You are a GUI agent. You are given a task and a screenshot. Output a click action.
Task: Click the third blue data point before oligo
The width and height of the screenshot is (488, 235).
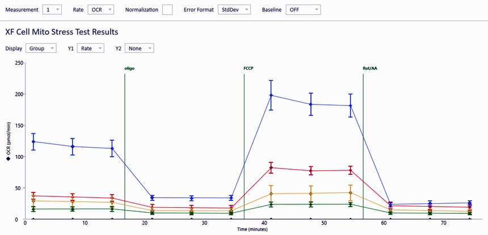click(112, 148)
